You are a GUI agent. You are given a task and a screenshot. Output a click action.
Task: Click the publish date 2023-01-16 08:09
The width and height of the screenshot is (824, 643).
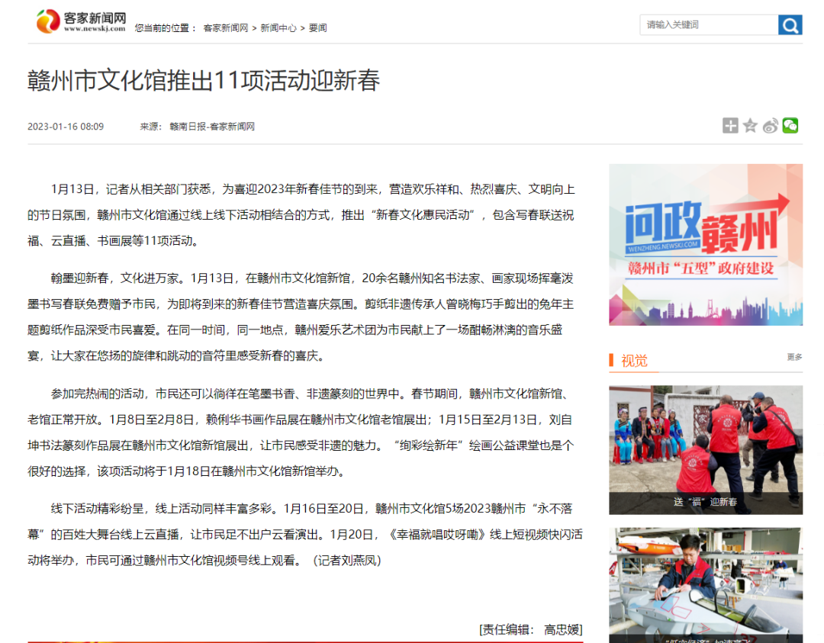pyautogui.click(x=66, y=127)
